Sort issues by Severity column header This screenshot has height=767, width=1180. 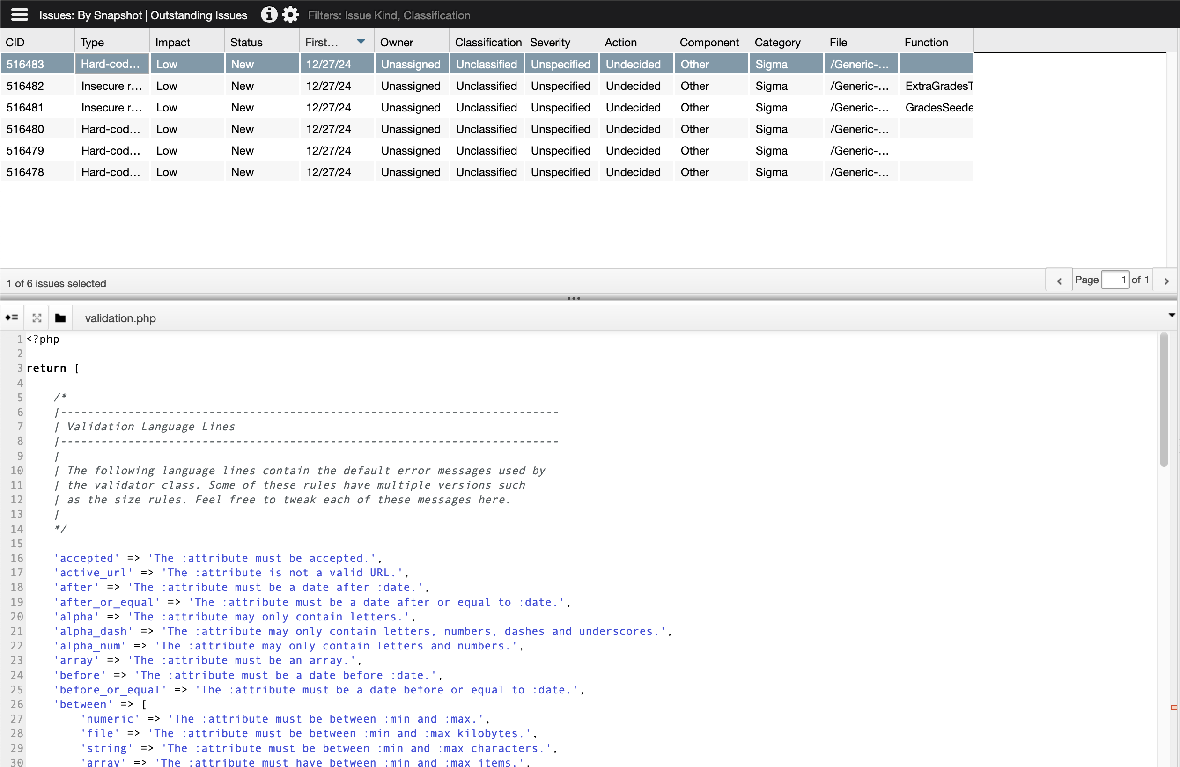pyautogui.click(x=562, y=42)
